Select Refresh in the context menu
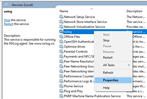The height and width of the screenshot is (99, 147). click(x=113, y=73)
